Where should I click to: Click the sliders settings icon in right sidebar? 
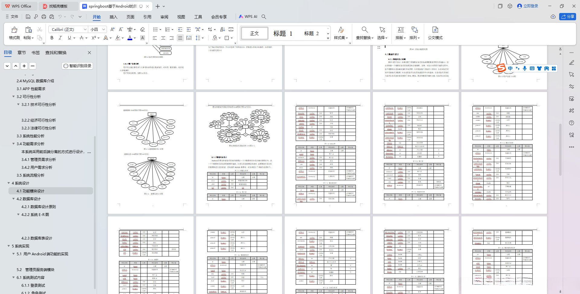point(572,87)
